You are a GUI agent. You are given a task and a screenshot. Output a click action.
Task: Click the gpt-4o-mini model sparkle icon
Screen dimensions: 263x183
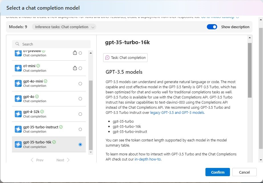coord(18,83)
